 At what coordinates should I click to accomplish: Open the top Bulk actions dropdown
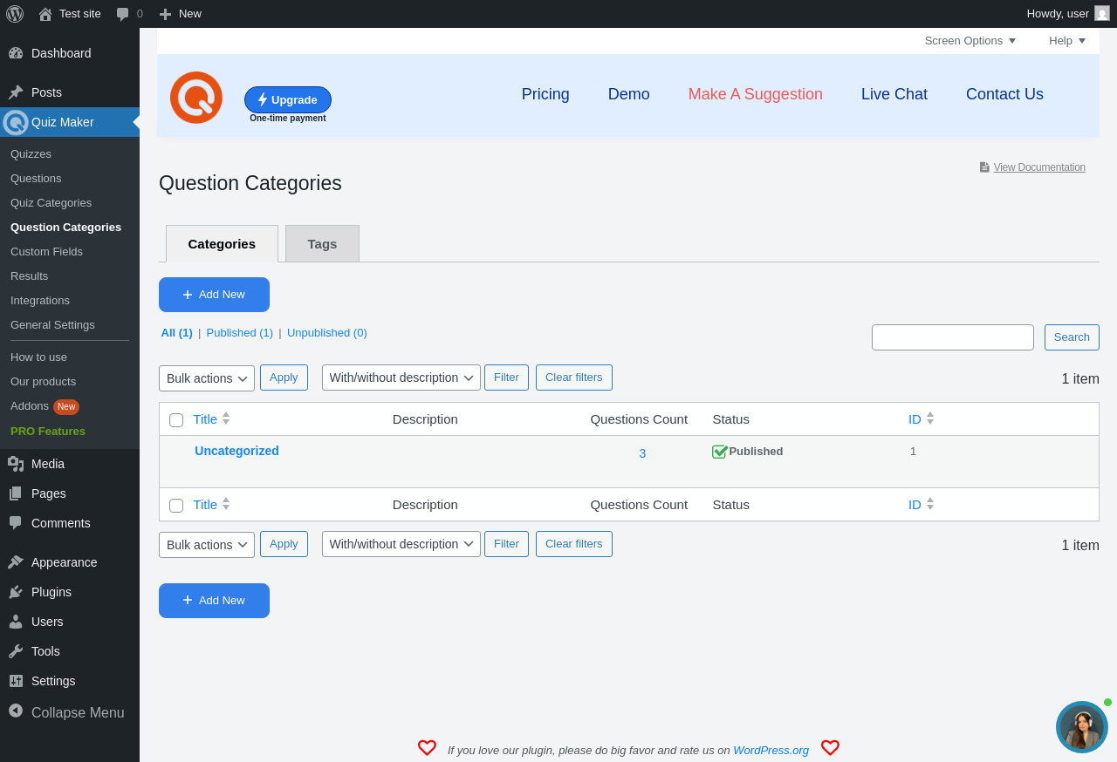pyautogui.click(x=207, y=378)
